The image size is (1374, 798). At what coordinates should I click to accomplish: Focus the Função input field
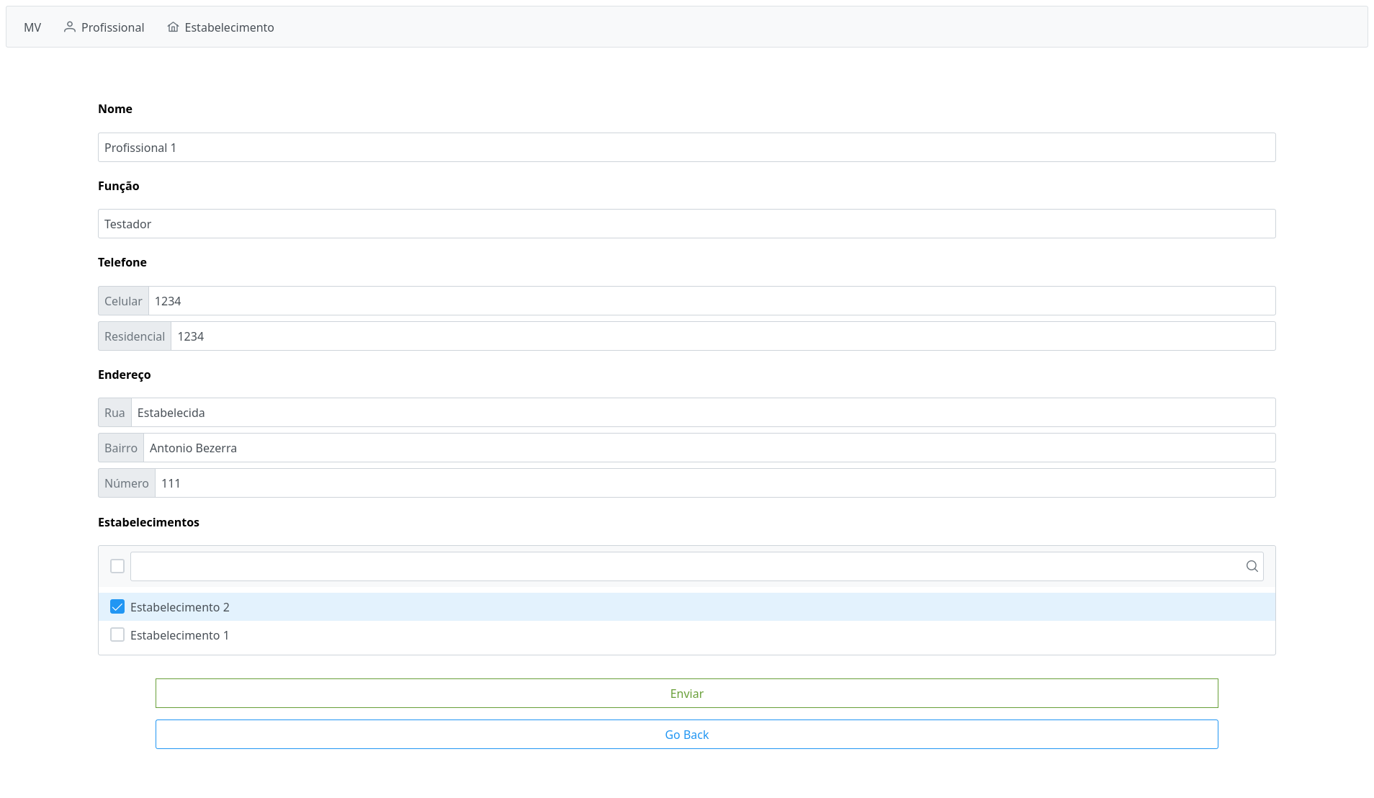pyautogui.click(x=687, y=223)
